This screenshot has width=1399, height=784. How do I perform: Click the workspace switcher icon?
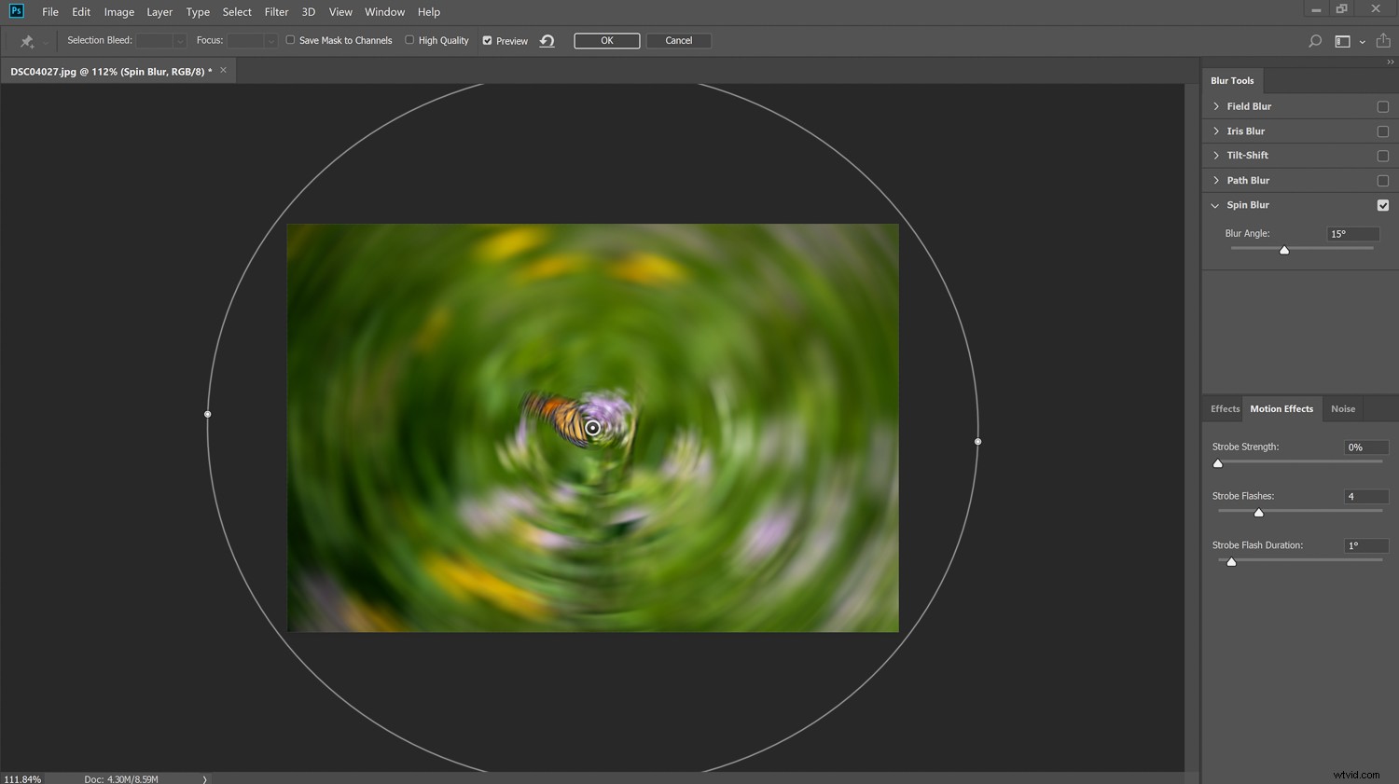click(x=1343, y=40)
